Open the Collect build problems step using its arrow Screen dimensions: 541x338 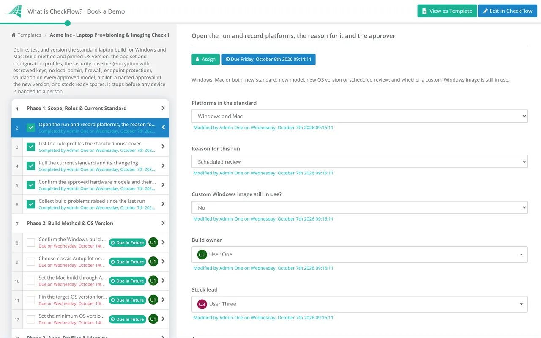[x=163, y=204]
